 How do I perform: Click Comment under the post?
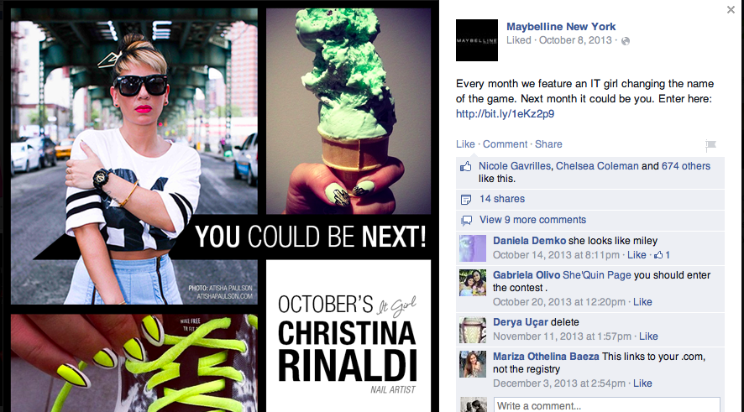click(x=505, y=144)
